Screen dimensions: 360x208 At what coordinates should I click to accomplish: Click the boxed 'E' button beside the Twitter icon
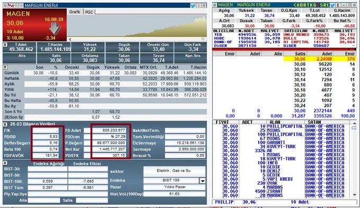[338, 5]
